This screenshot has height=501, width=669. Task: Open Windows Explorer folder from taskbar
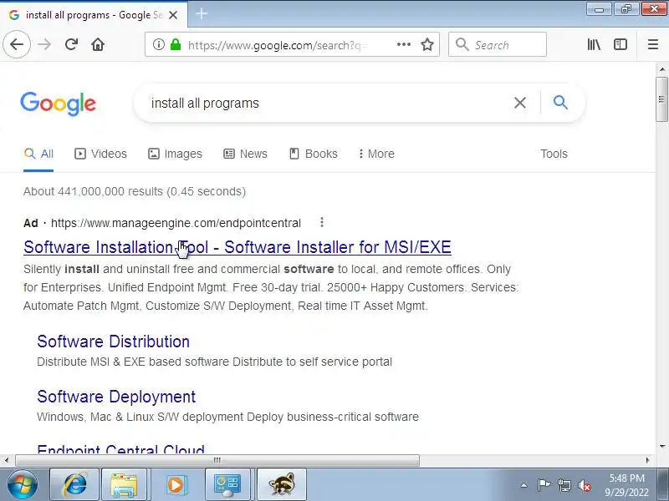(x=124, y=485)
